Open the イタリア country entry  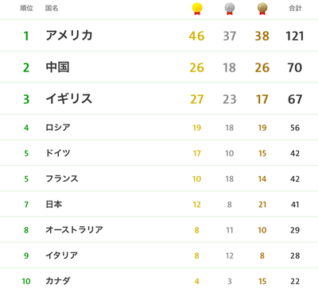[159, 255]
